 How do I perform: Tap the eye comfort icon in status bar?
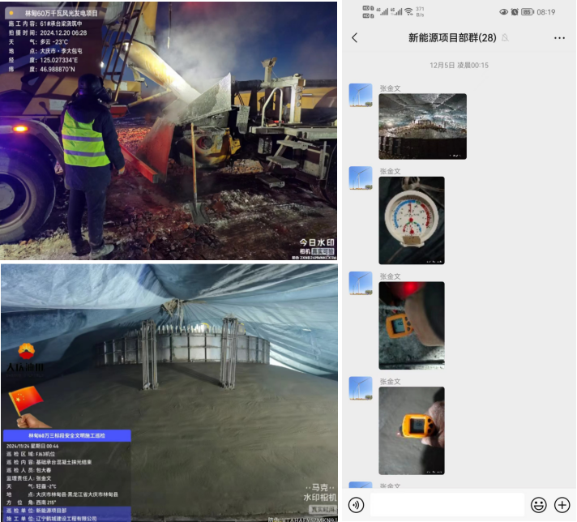point(503,12)
